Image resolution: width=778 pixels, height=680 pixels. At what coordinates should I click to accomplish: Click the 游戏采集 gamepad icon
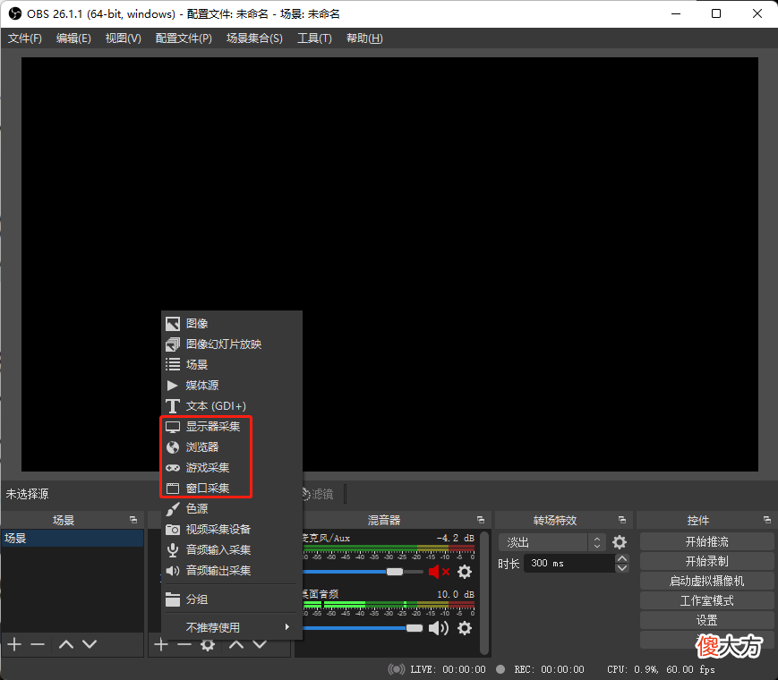coord(172,468)
